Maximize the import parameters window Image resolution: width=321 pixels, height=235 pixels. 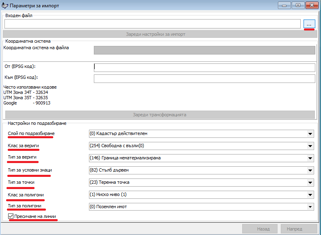pyautogui.click(x=298, y=5)
